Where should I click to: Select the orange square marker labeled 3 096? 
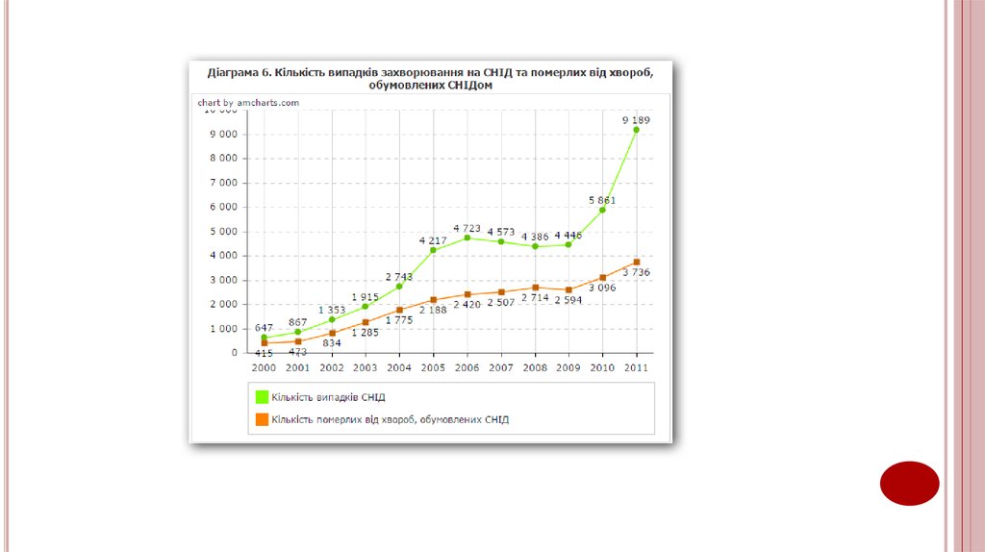point(602,278)
